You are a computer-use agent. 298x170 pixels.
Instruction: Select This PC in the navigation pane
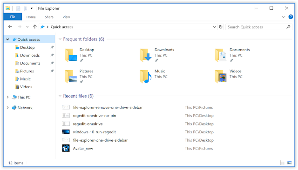pyautogui.click(x=24, y=97)
